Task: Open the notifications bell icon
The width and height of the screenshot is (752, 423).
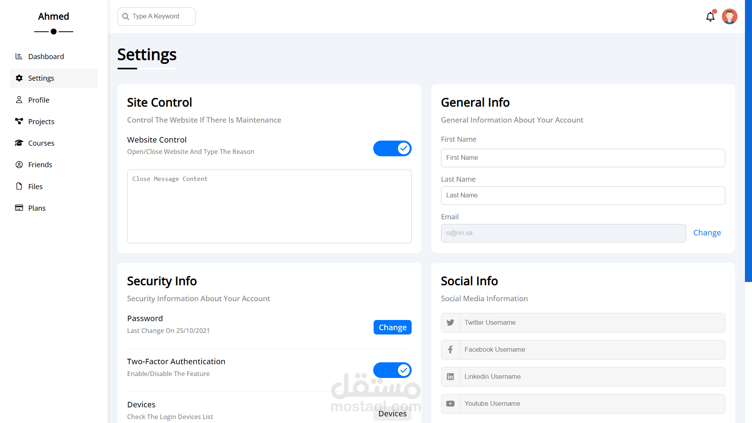Action: [x=710, y=17]
